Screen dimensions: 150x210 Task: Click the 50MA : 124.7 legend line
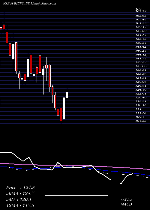(20, 193)
